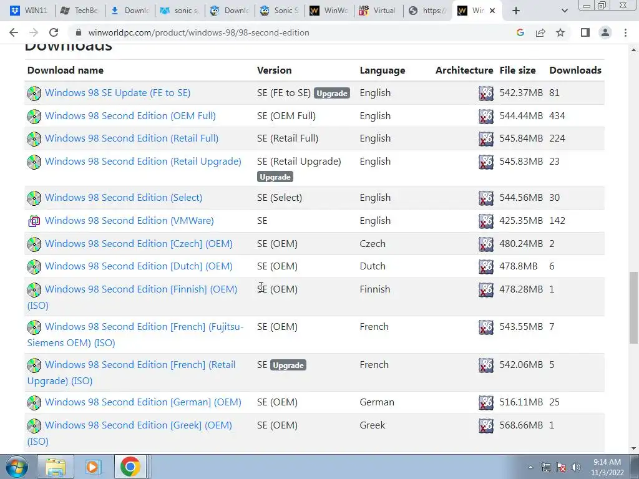Image resolution: width=639 pixels, height=479 pixels.
Task: Click the Google search icon in address bar
Action: 520,32
